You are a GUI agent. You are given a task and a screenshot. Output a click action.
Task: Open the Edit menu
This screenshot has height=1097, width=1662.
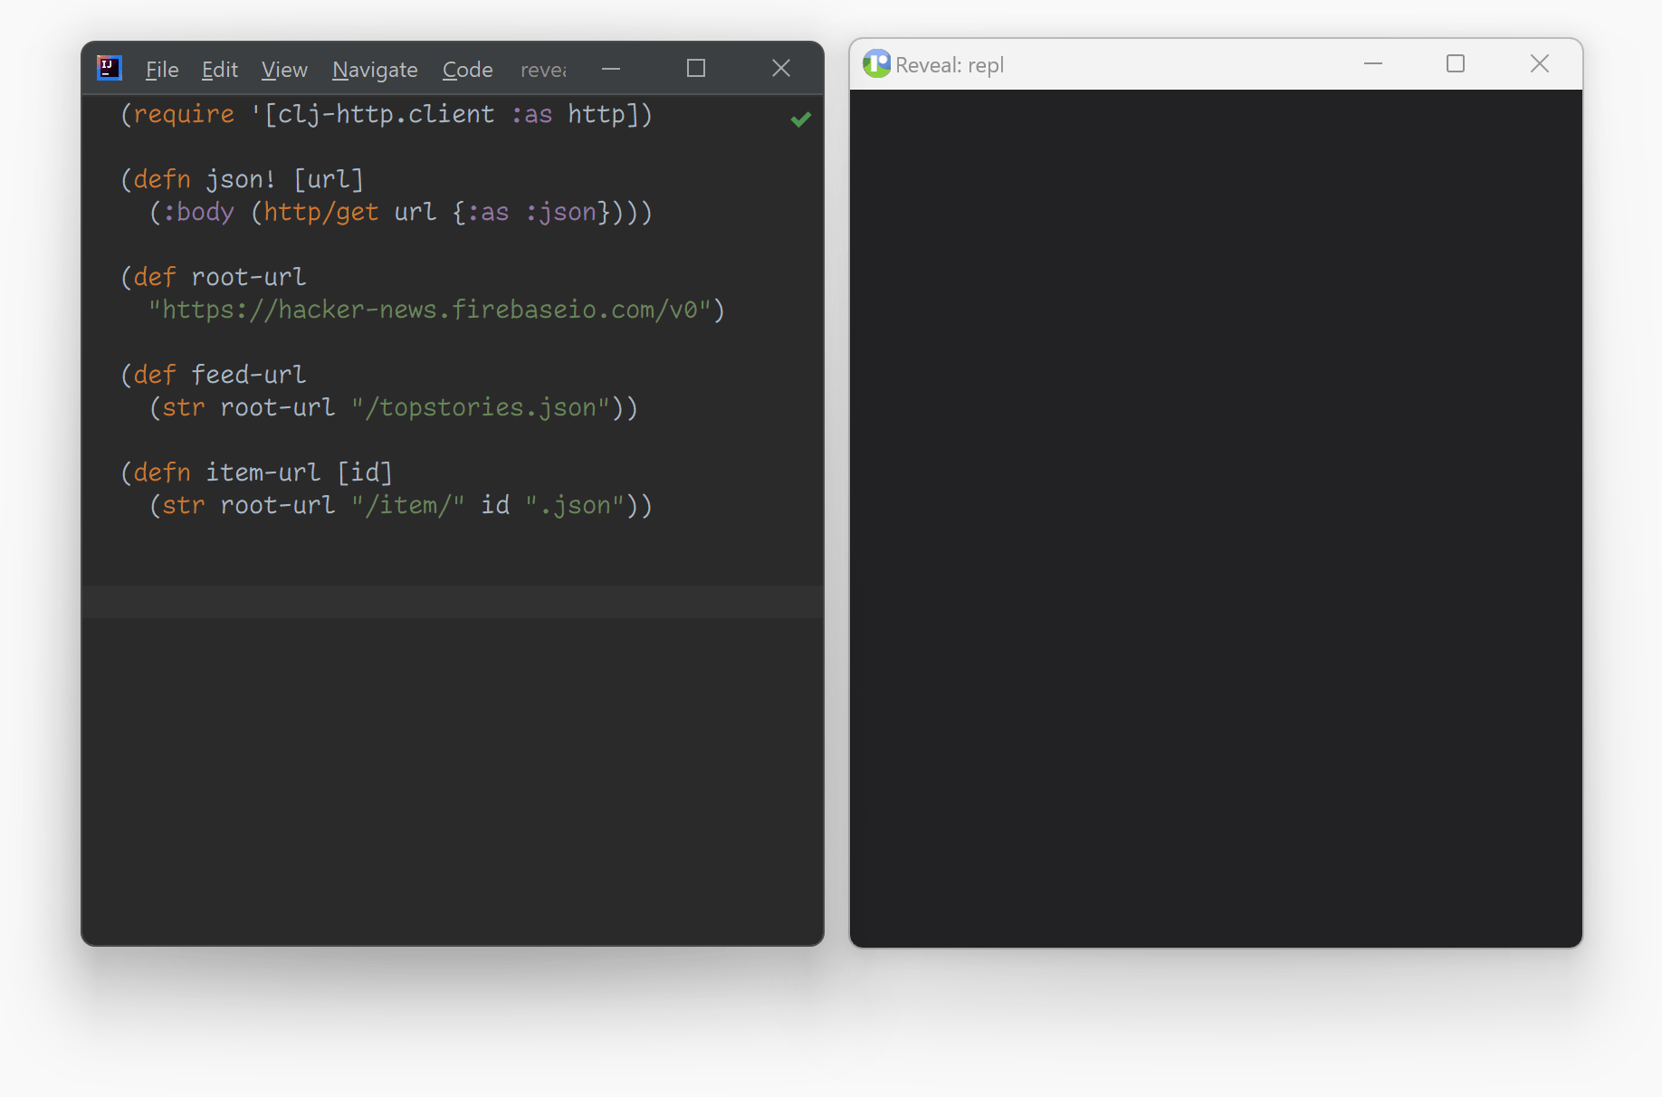[219, 70]
